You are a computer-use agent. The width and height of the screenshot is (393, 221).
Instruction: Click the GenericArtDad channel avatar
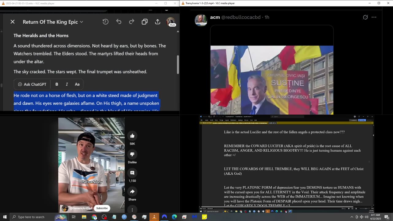65,208
